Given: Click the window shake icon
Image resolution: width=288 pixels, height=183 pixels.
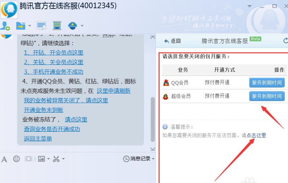Looking at the screenshot, I should [29, 159].
